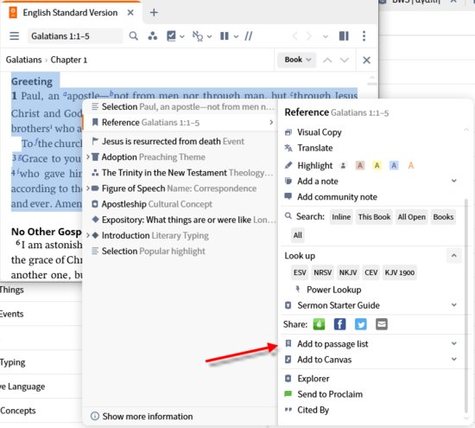
Task: Share by email envelope icon
Action: point(382,324)
